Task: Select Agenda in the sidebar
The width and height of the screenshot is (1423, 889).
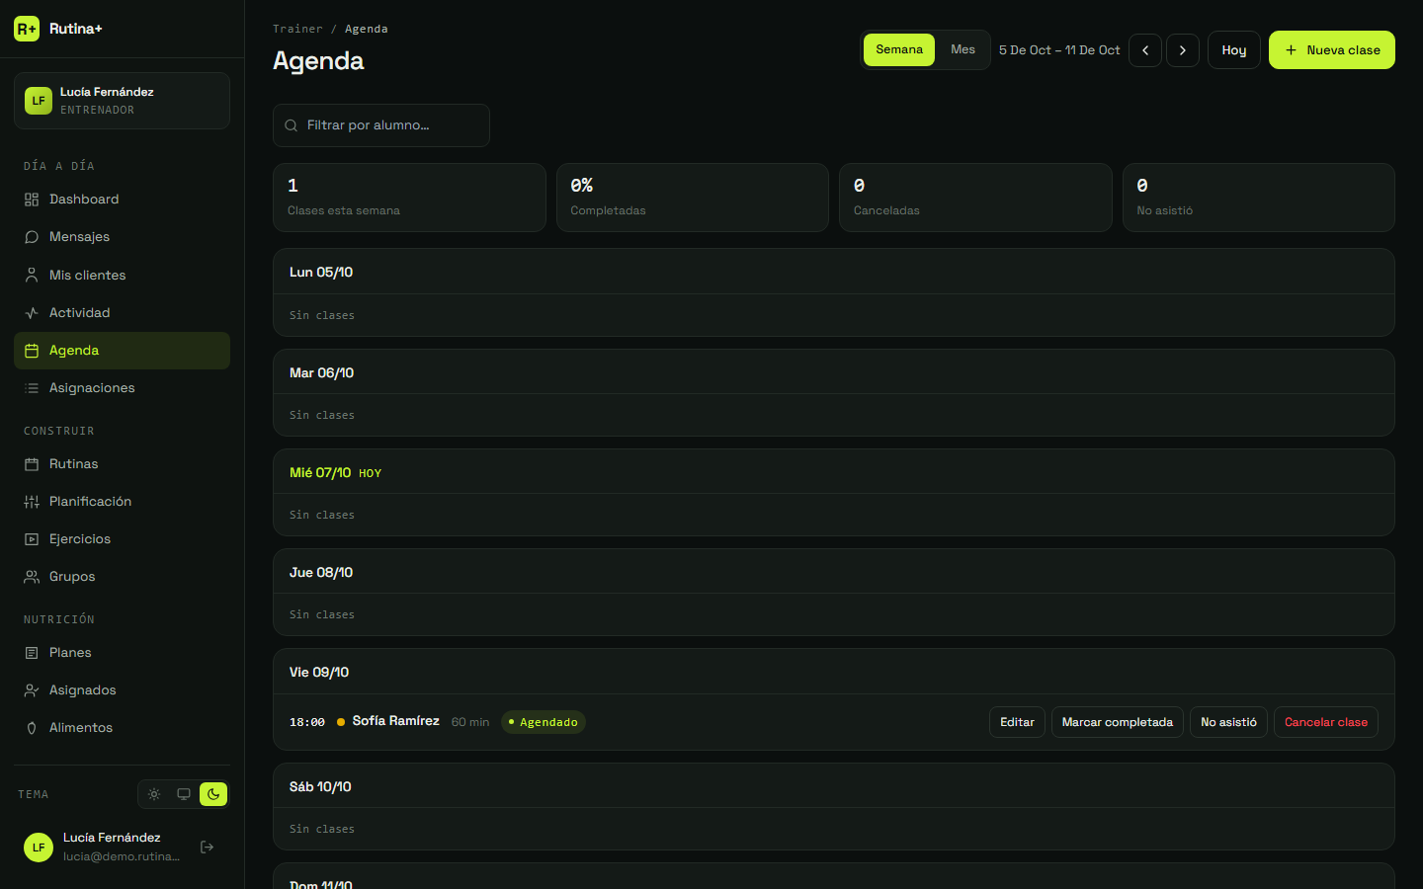Action: pos(122,351)
